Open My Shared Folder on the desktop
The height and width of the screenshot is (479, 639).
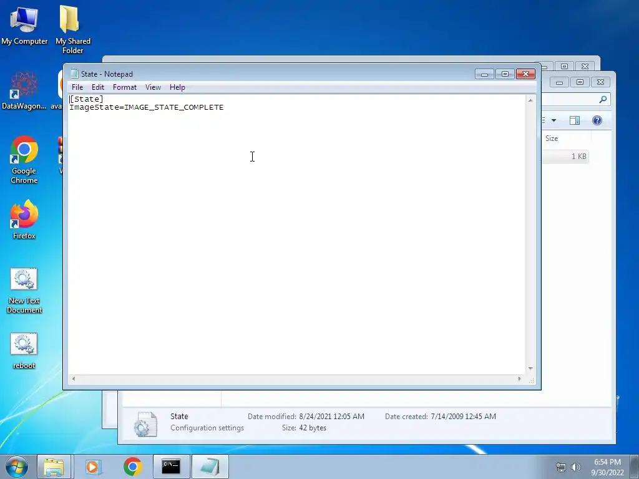pos(72,29)
